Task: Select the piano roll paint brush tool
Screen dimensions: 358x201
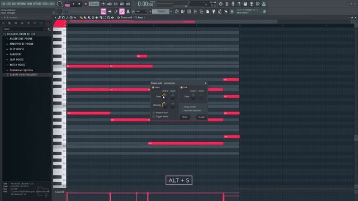Action: [85, 17]
